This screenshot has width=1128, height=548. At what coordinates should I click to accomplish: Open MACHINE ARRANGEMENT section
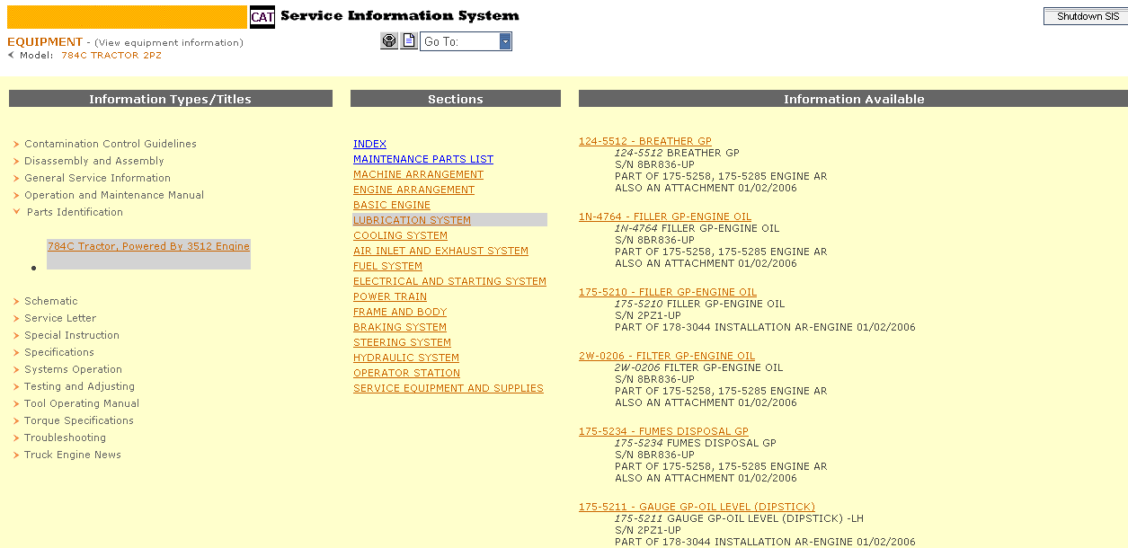418,174
